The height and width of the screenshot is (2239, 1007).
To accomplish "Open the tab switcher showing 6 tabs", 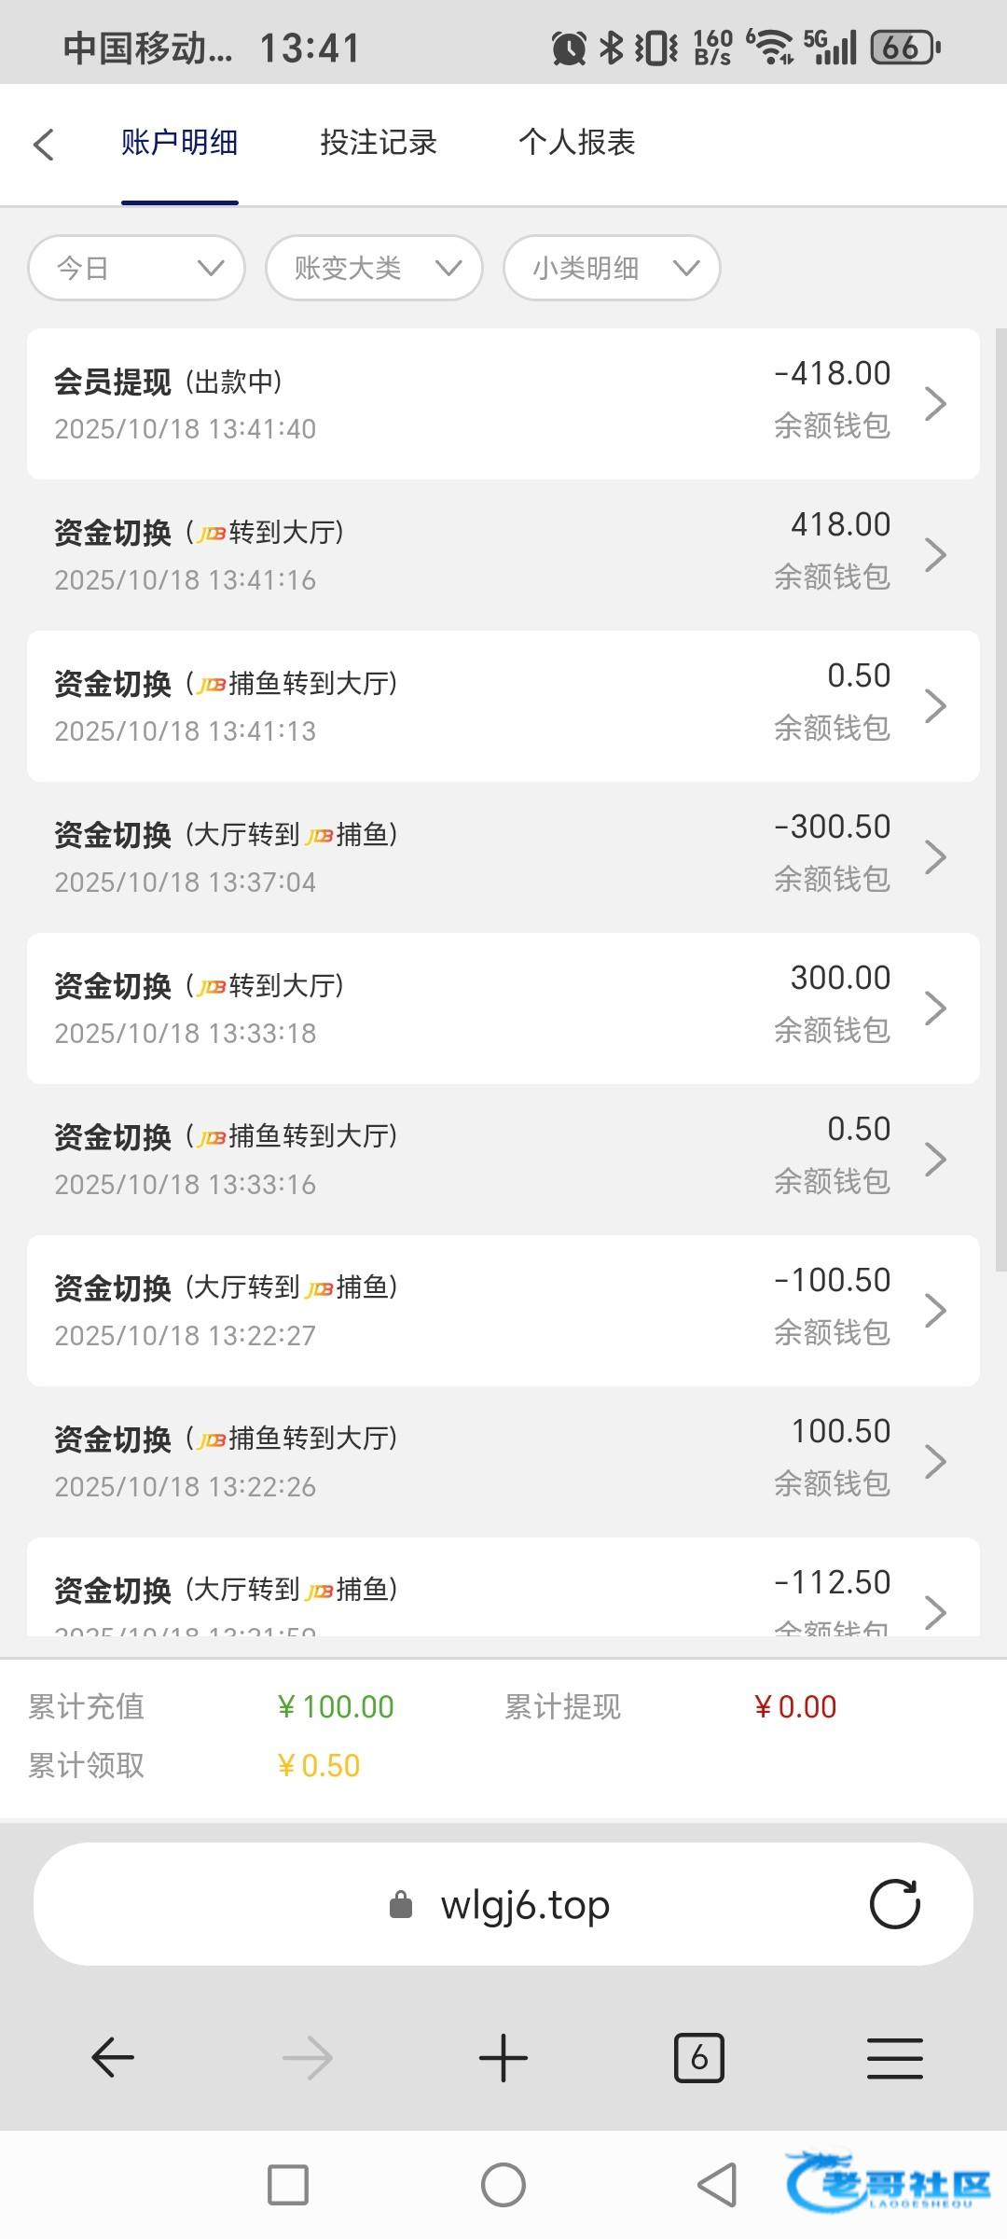I will point(698,2058).
